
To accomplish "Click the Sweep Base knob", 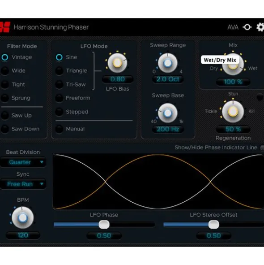I will pos(167,113).
